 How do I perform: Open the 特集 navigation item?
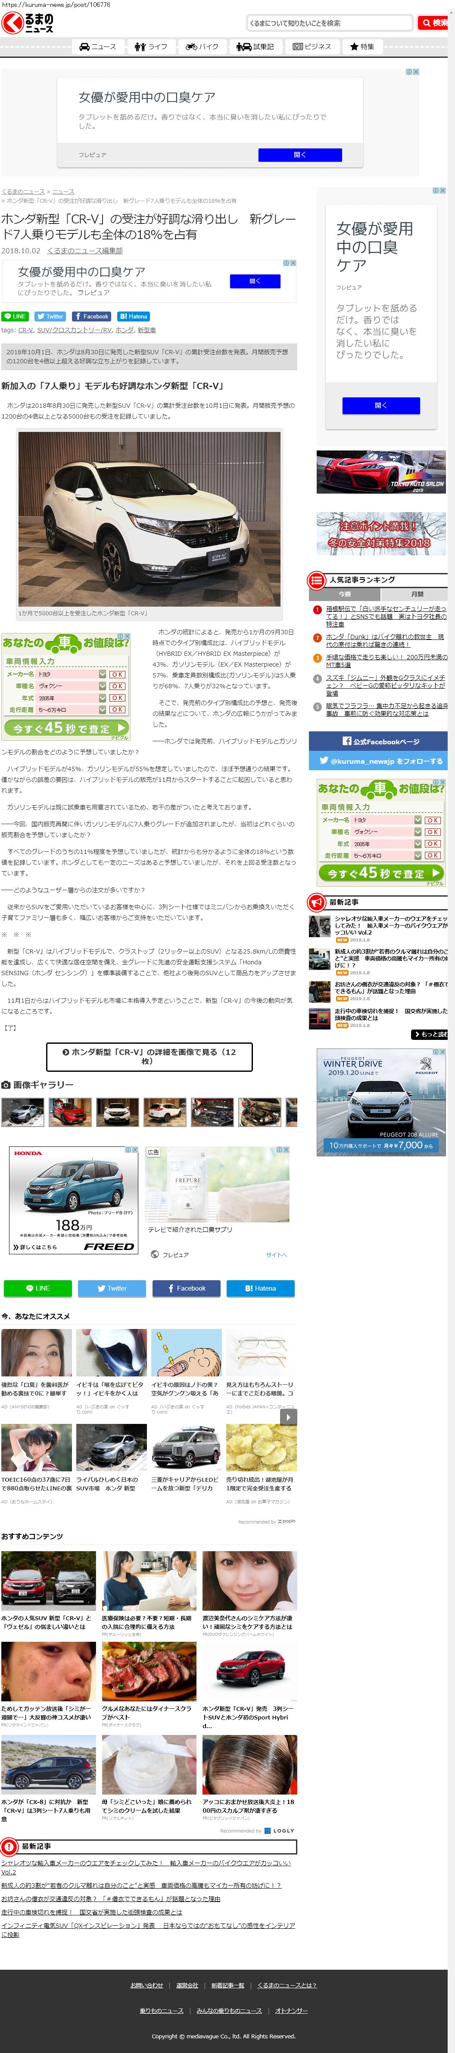(362, 46)
